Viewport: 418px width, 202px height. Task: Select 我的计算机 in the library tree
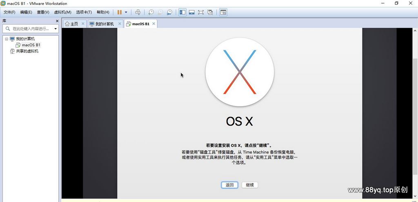pyautogui.click(x=25, y=39)
